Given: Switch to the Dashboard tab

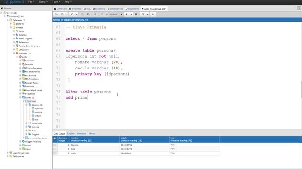Looking at the screenshot, I should pyautogui.click(x=60, y=9).
